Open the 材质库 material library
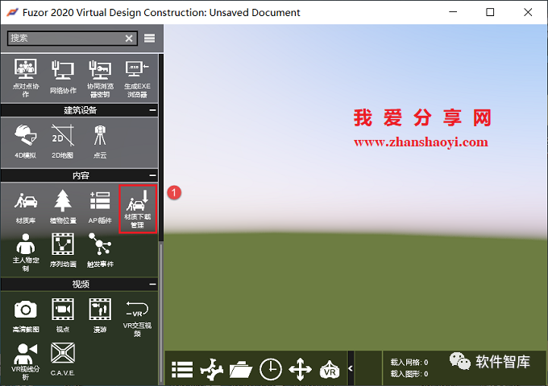This screenshot has width=548, height=386. [26, 207]
